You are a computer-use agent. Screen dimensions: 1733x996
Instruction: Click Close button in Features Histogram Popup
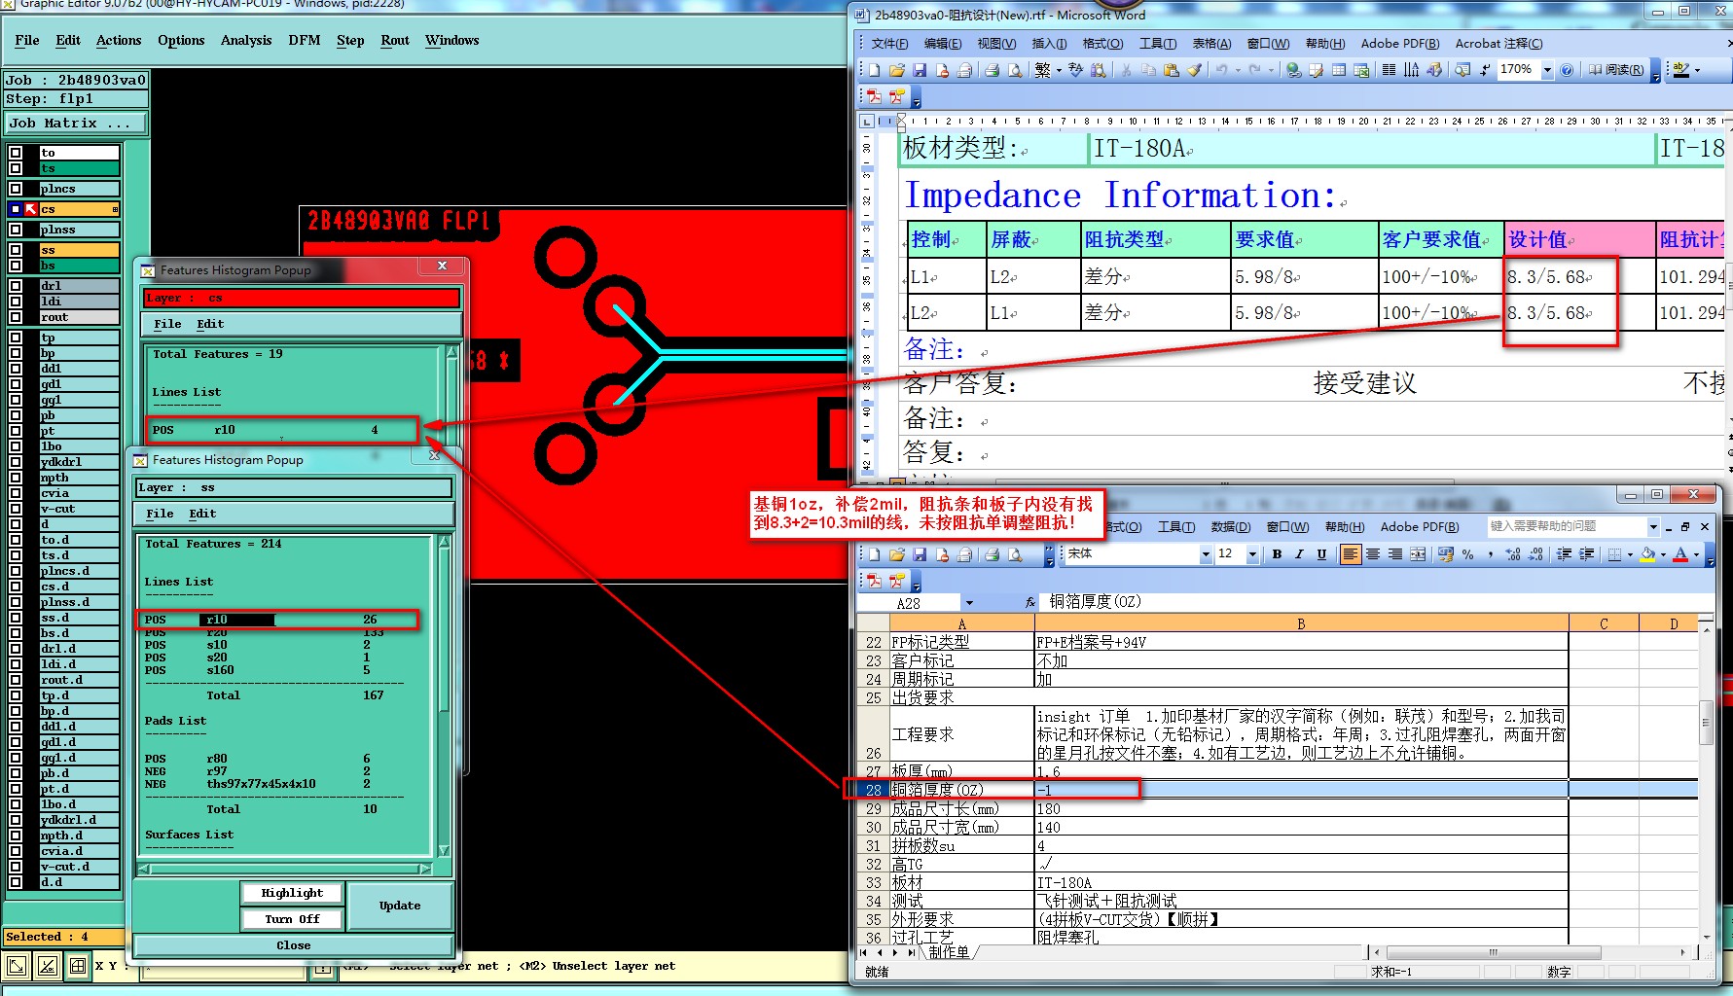(x=293, y=945)
